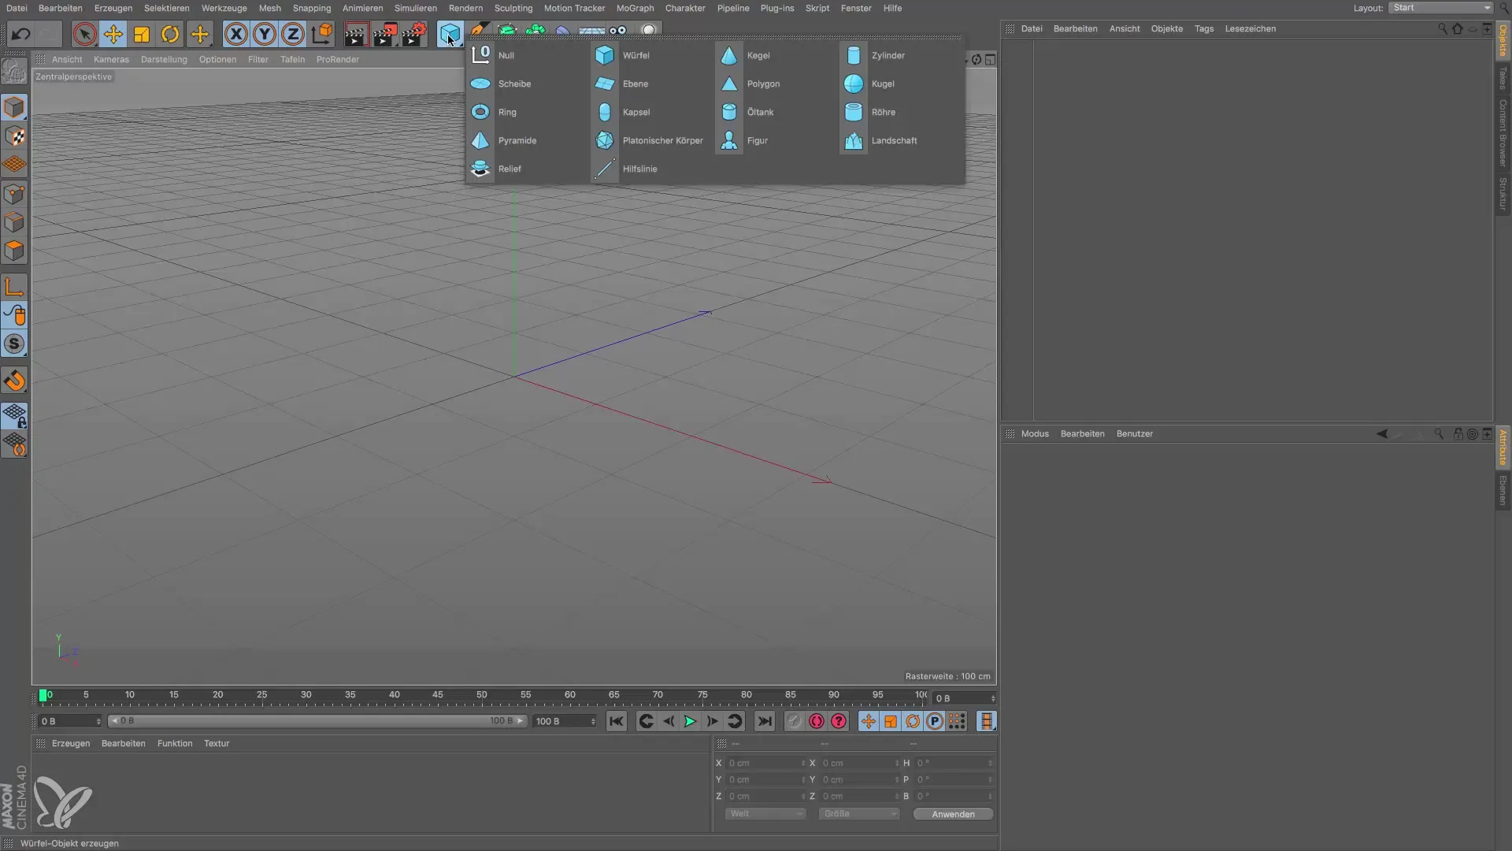Click the green play forward button

690,721
